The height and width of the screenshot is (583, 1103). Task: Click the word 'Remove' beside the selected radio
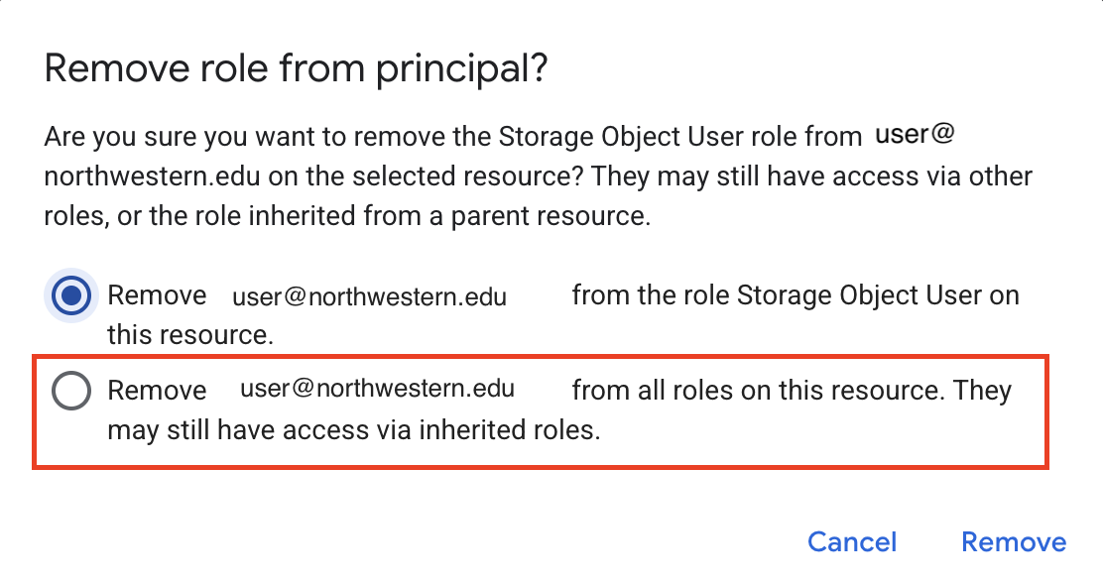point(157,295)
